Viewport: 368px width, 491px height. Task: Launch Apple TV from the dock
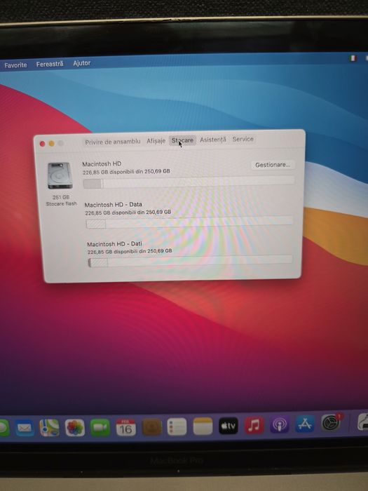229,426
